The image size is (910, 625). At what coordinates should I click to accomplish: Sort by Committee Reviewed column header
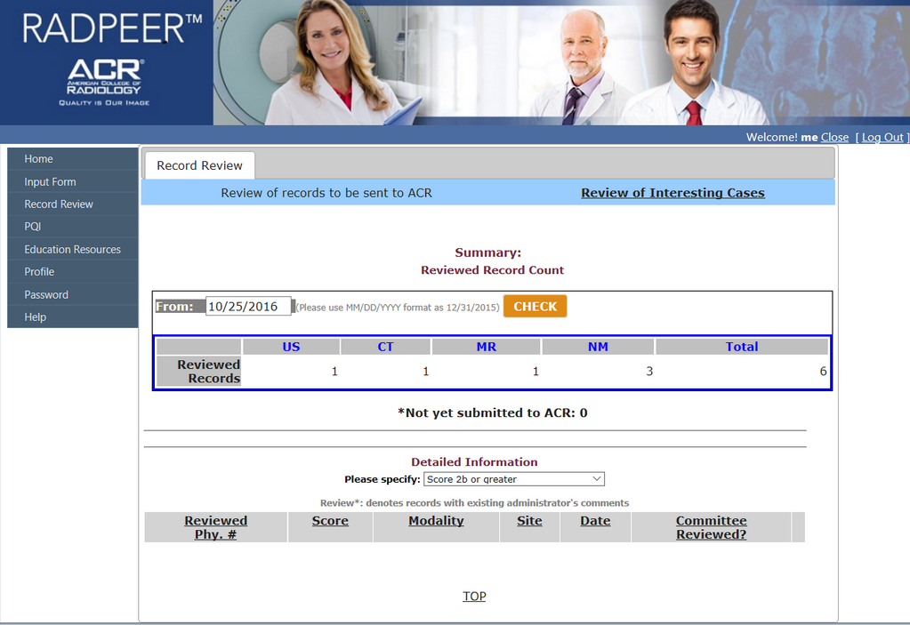click(711, 527)
